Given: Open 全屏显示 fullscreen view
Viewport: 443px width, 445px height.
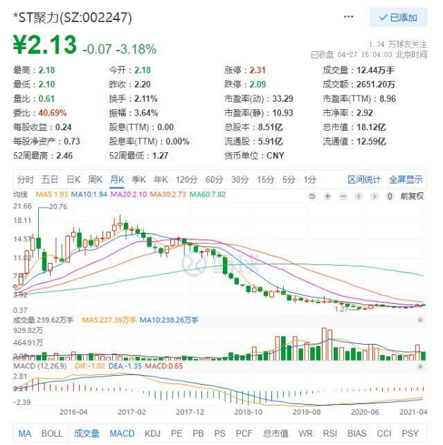Looking at the screenshot, I should click(406, 180).
